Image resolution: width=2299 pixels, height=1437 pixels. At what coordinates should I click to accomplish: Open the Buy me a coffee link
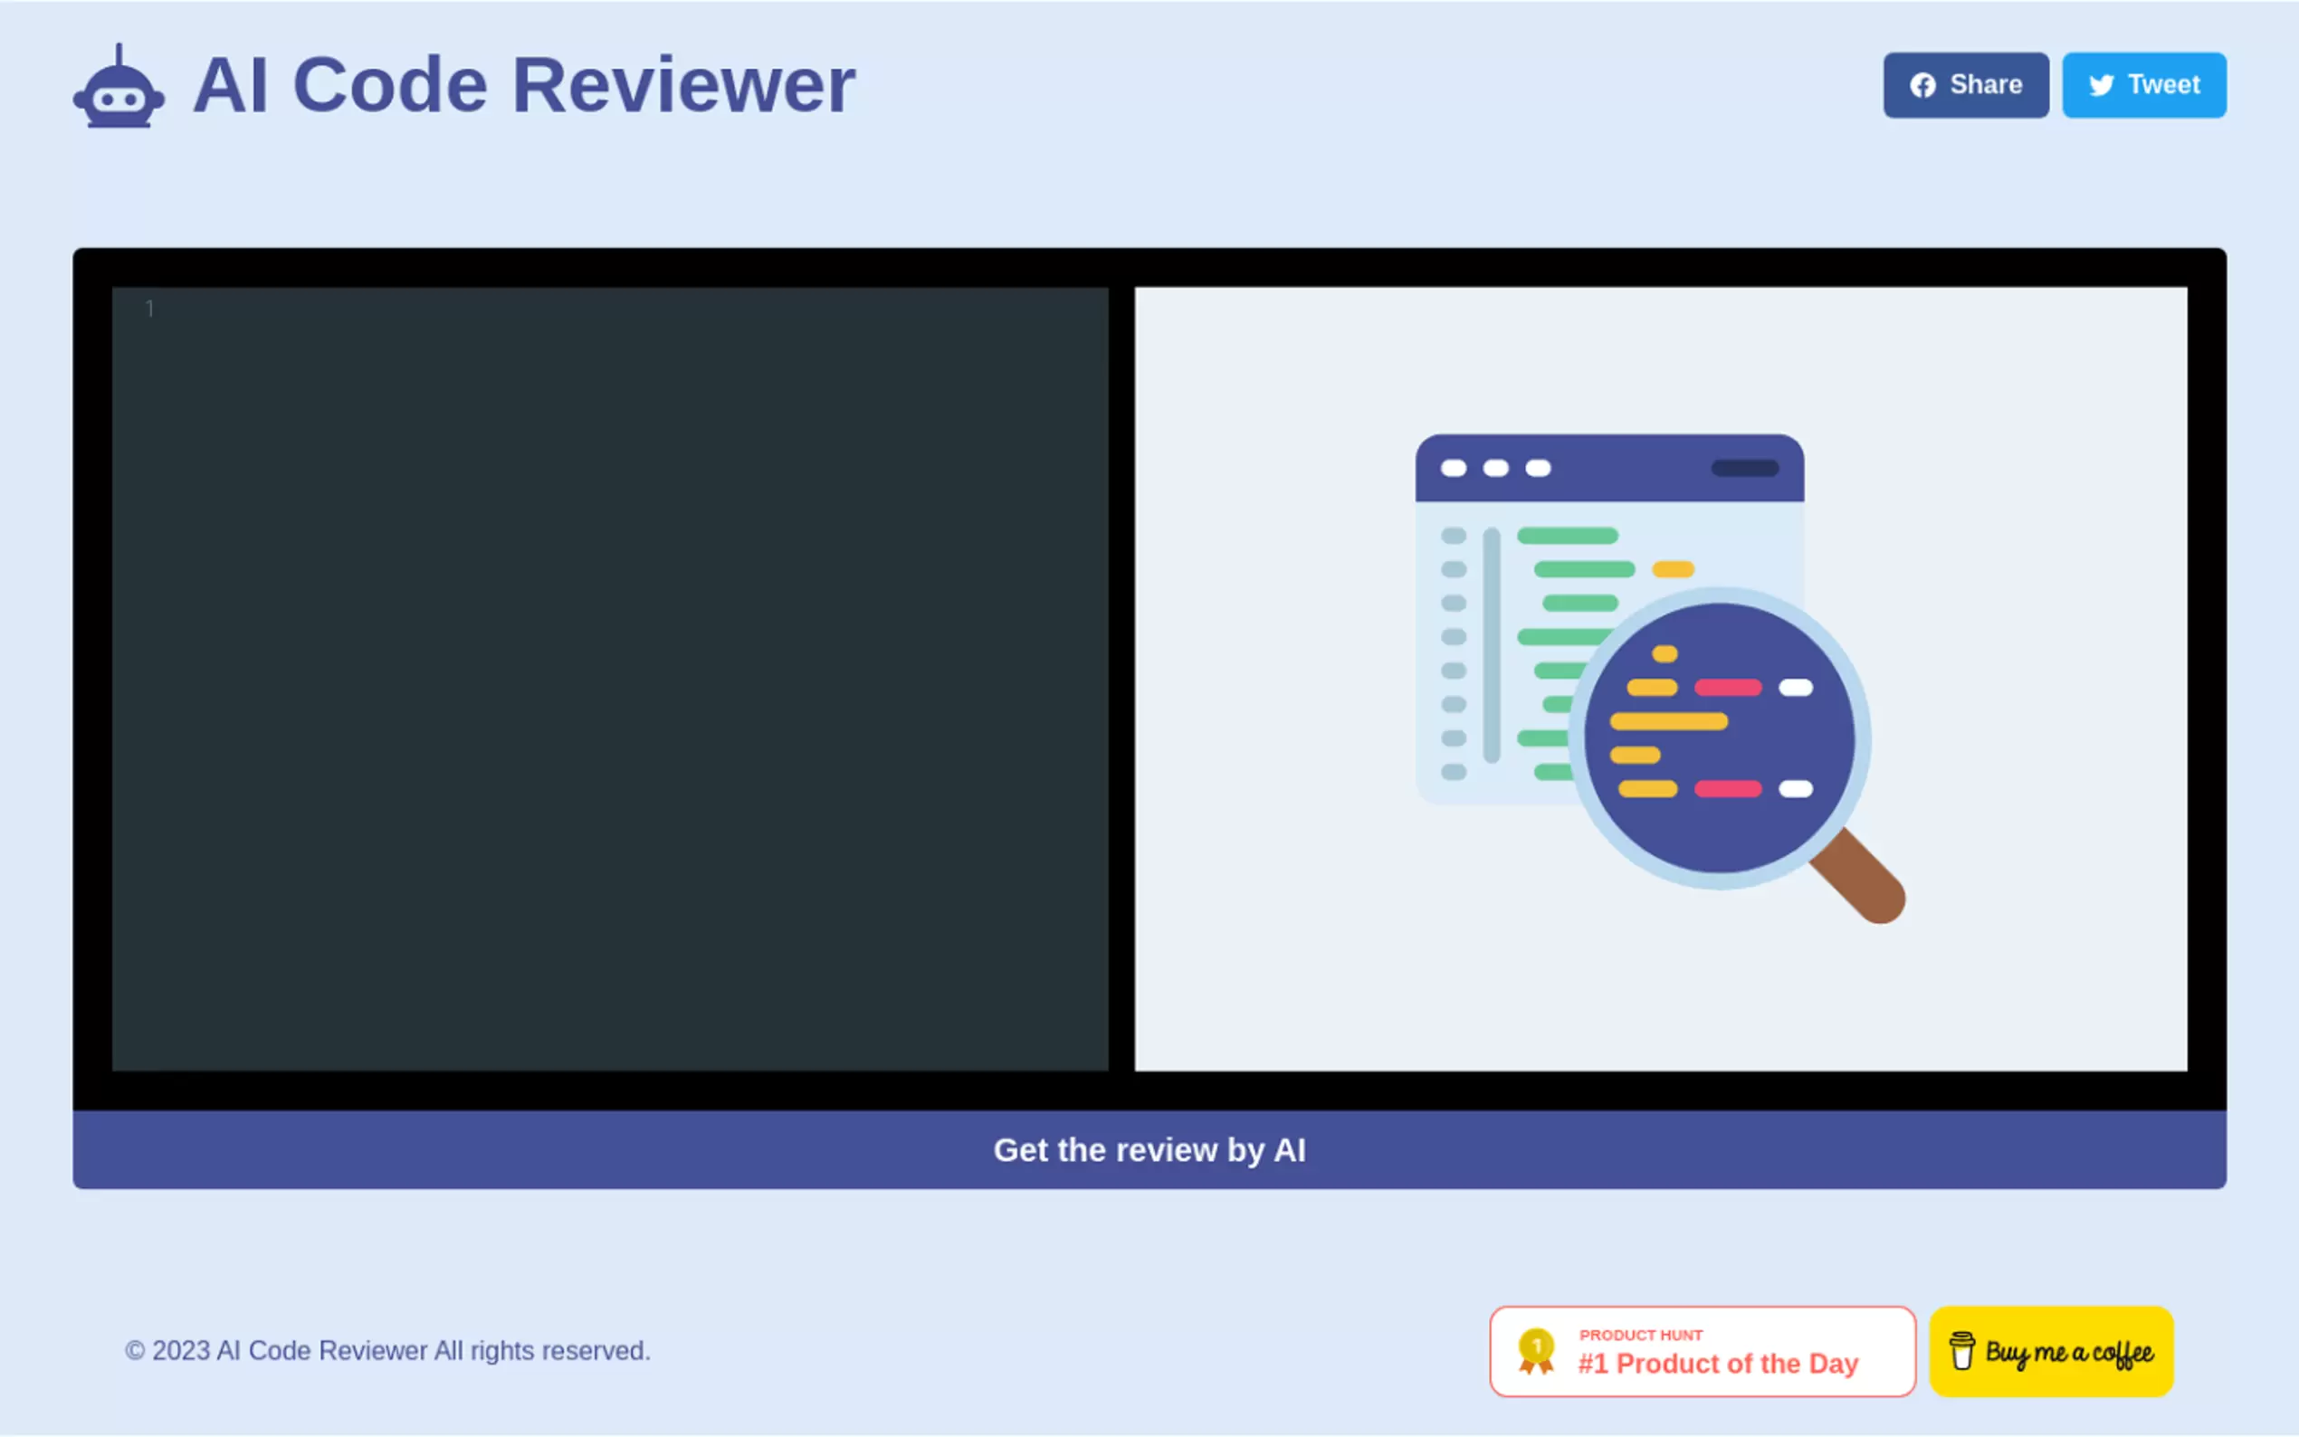pos(2051,1351)
